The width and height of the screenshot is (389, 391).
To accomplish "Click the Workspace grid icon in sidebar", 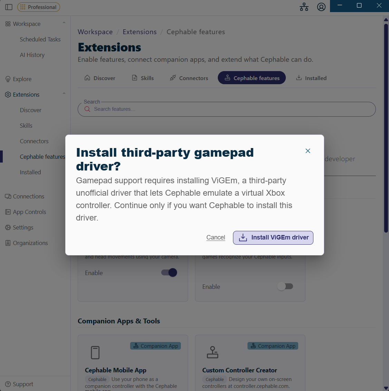I will 8,24.
